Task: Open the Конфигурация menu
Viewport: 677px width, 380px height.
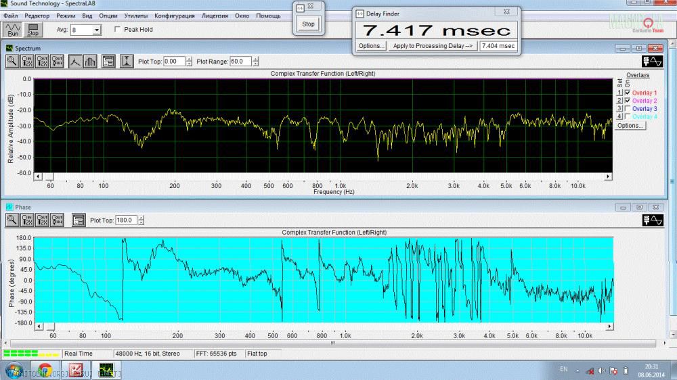Action: (x=175, y=16)
